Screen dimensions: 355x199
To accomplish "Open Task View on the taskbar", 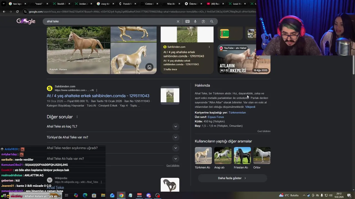I will (x=67, y=195).
